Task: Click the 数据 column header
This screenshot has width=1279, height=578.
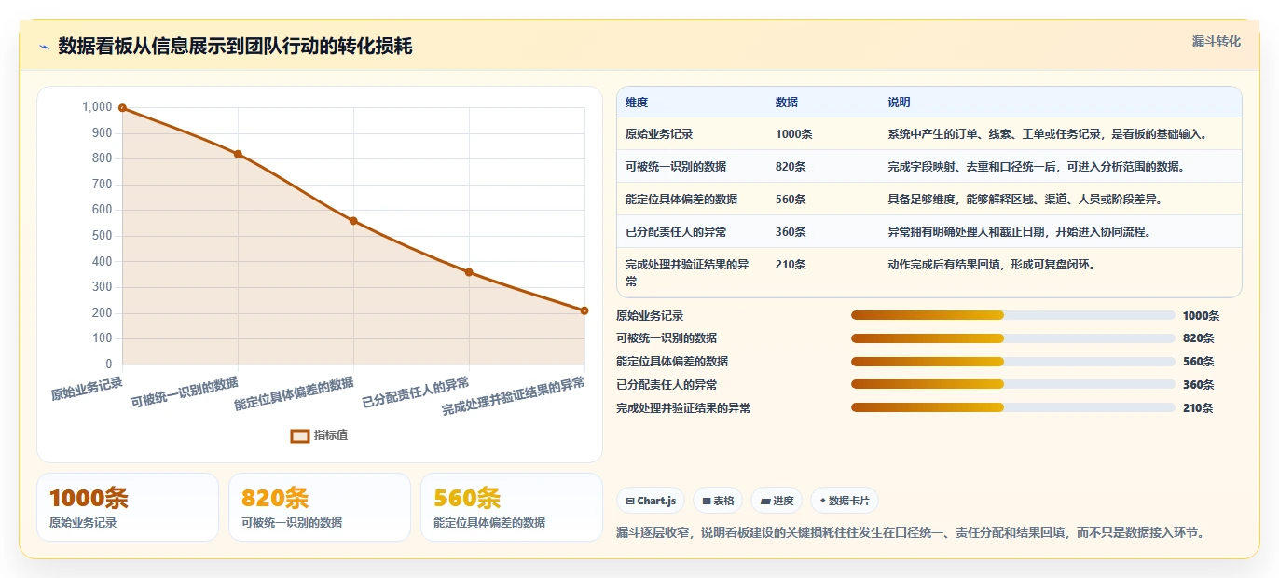Action: click(x=787, y=103)
